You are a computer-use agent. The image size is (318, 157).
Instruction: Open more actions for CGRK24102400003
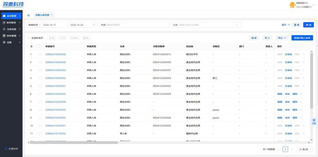(303, 70)
